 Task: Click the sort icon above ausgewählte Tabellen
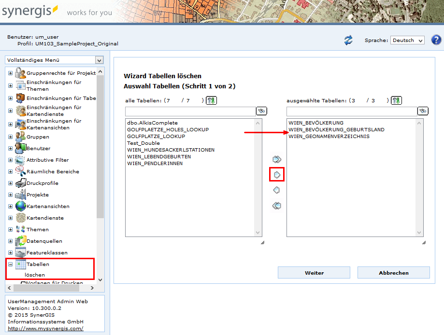point(396,100)
